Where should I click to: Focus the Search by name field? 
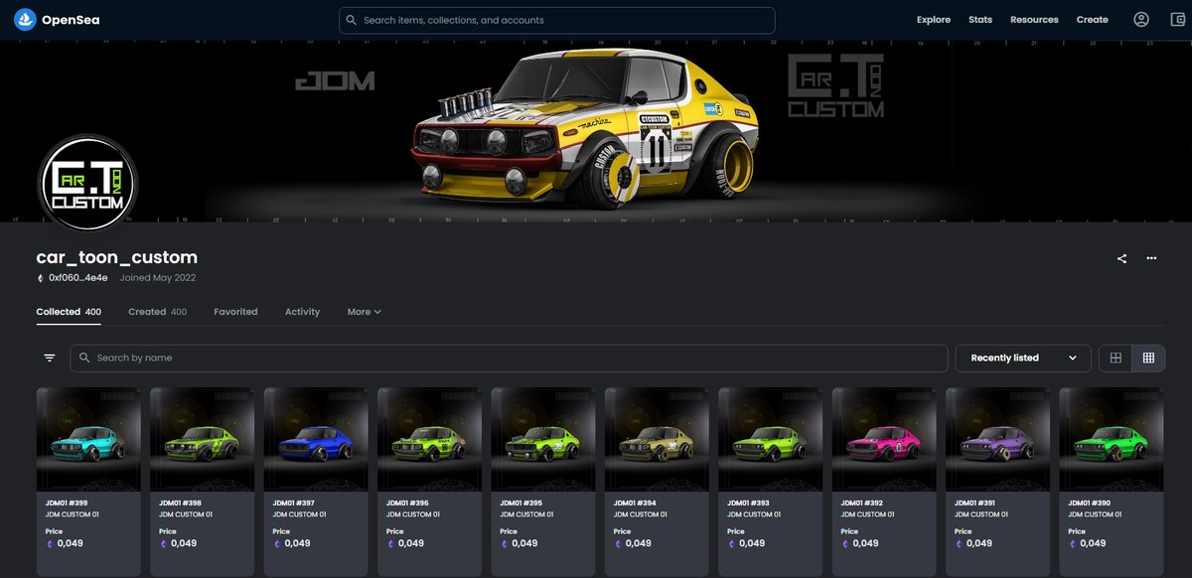coord(509,358)
